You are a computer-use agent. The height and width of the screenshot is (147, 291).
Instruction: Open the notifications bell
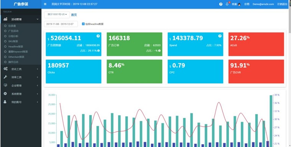[227, 4]
